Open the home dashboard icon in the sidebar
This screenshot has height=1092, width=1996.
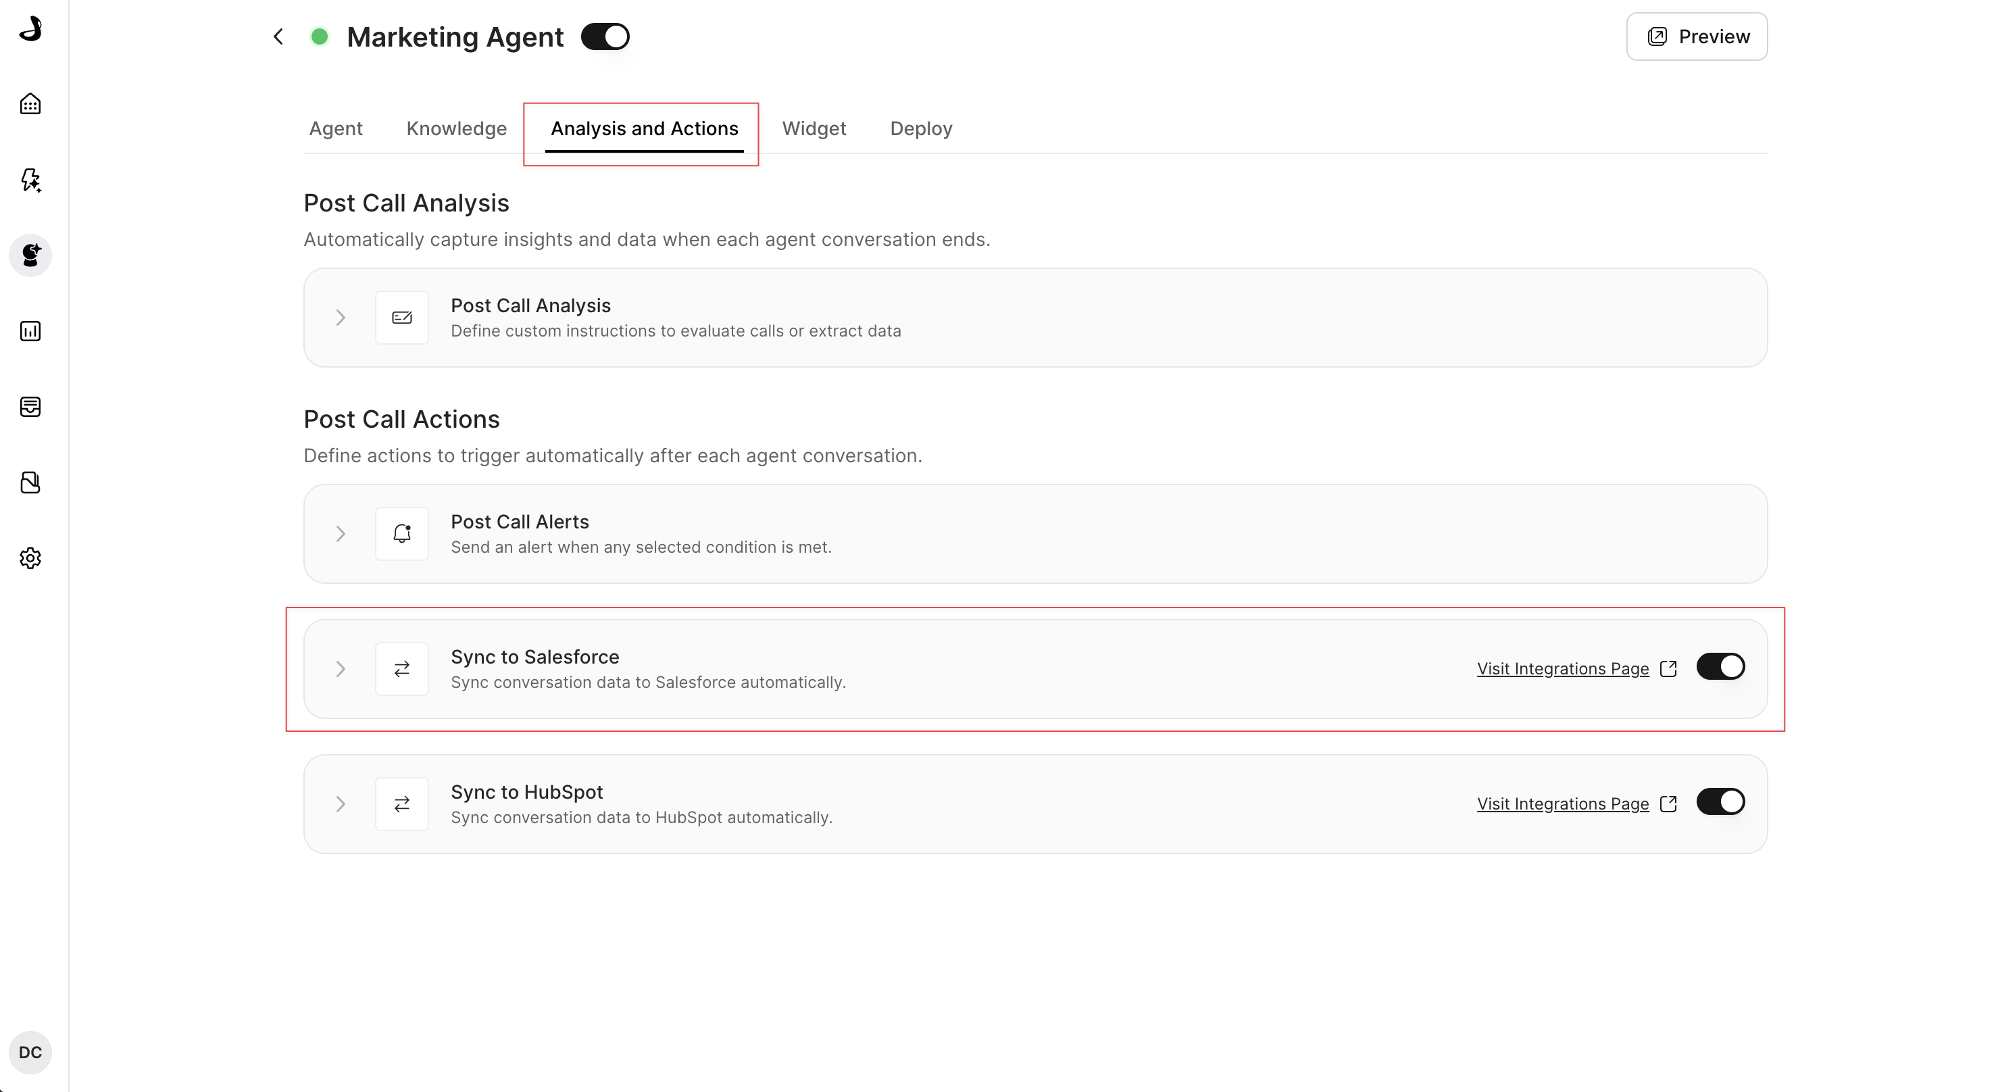pos(30,104)
